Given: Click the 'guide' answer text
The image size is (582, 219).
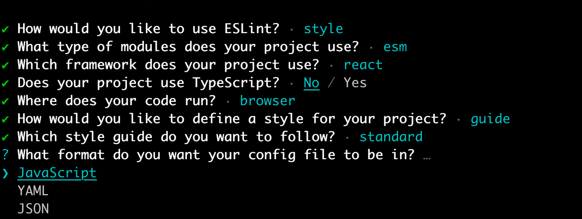Looking at the screenshot, I should pos(490,119).
